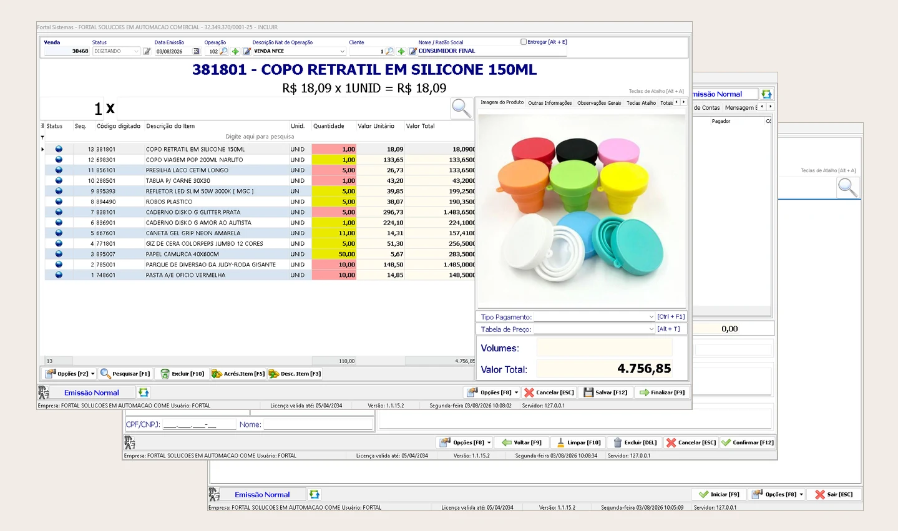This screenshot has height=531, width=898.
Task: Click edit icon before CONSUMIDOR FINAL name
Action: [x=412, y=51]
